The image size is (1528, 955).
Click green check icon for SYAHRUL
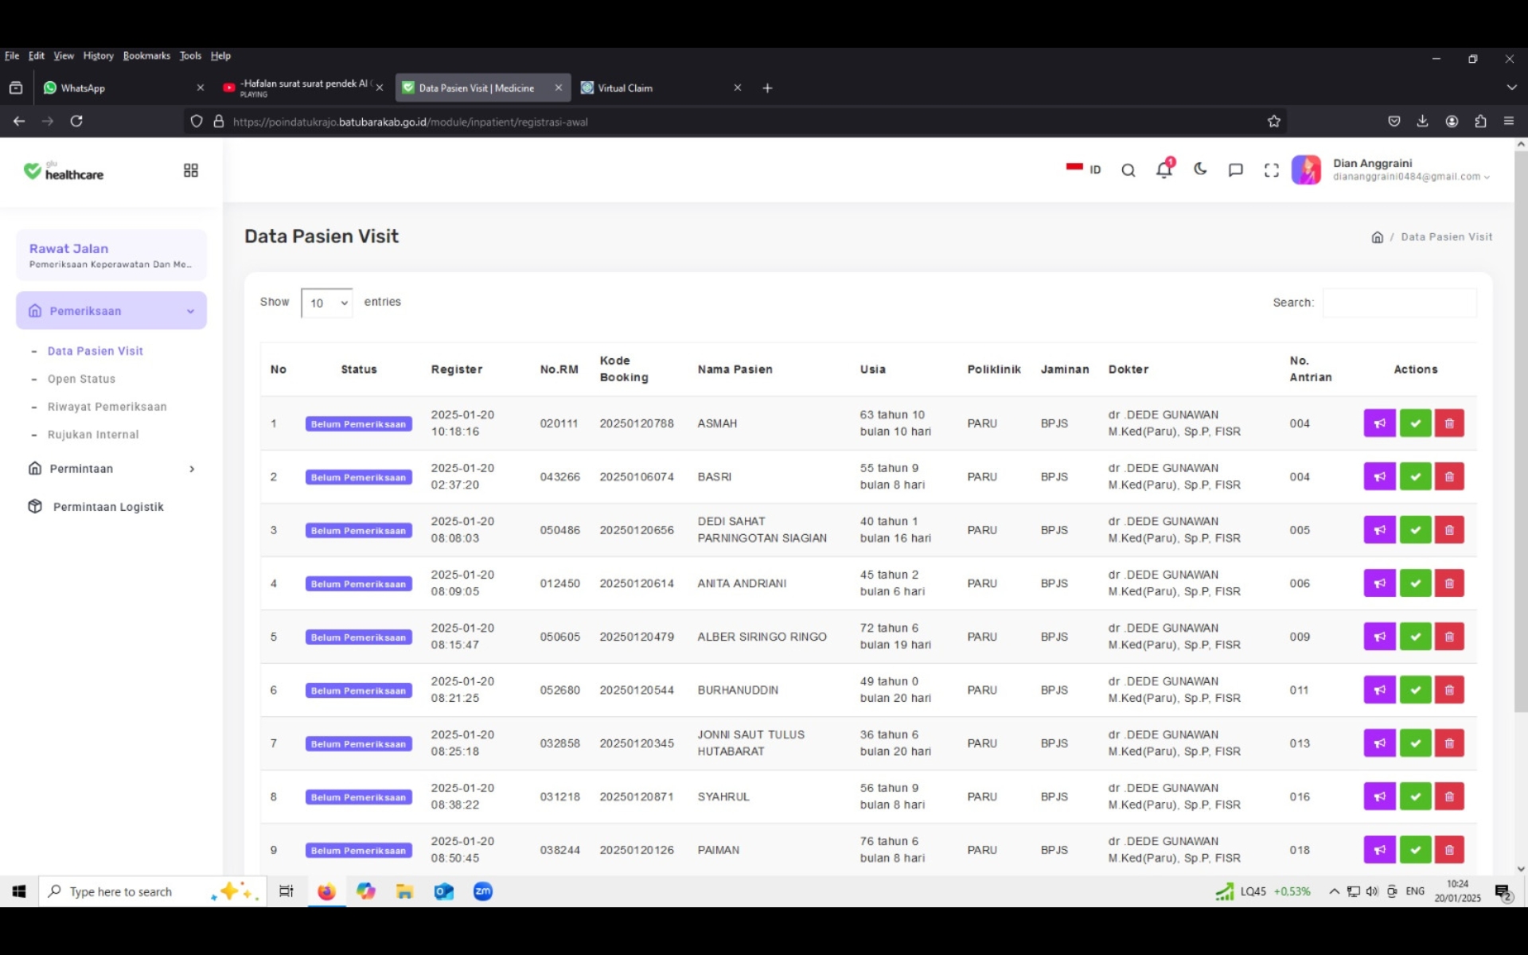point(1415,797)
